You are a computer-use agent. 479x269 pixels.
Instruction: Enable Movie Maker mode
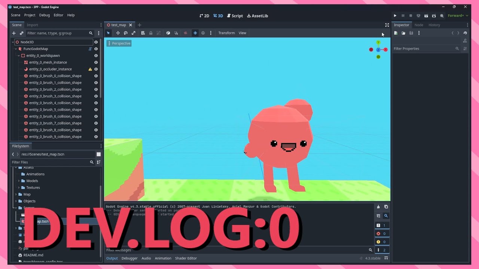click(442, 16)
